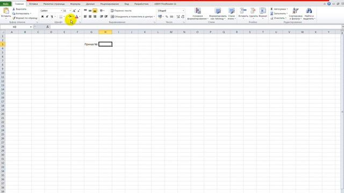Open the font color dropdown arrow
This screenshot has width=344, height=193.
(80, 17)
